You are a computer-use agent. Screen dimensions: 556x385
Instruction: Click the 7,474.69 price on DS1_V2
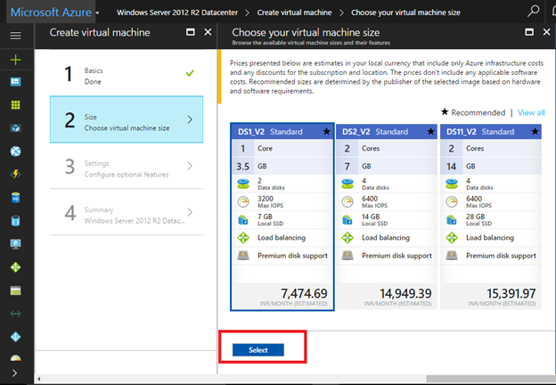304,293
